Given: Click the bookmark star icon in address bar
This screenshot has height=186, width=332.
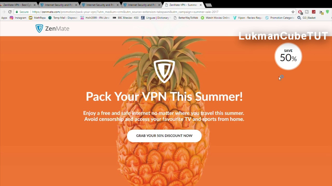Looking at the screenshot, I should click(293, 12).
